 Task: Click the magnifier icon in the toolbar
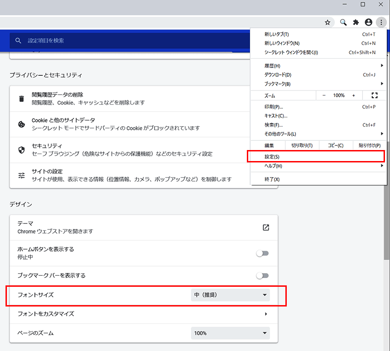click(343, 22)
